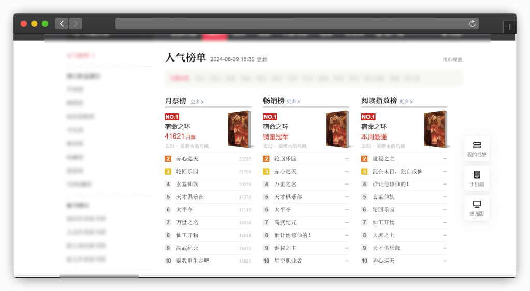Click the 41621 月票 count
Screen dimensions: 530x291
point(180,136)
